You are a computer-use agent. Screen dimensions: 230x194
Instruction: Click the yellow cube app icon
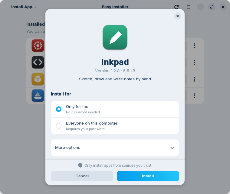coord(38,79)
